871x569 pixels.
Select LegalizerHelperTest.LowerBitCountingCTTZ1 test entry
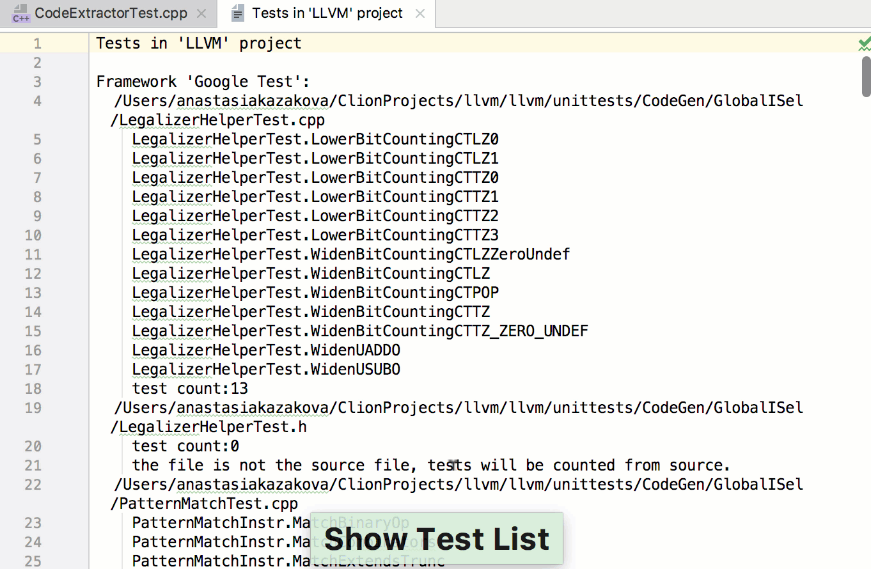[315, 197]
